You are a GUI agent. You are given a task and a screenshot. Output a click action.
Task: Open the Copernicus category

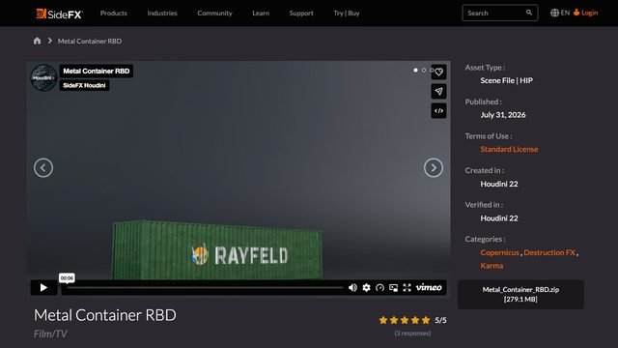pyautogui.click(x=500, y=252)
